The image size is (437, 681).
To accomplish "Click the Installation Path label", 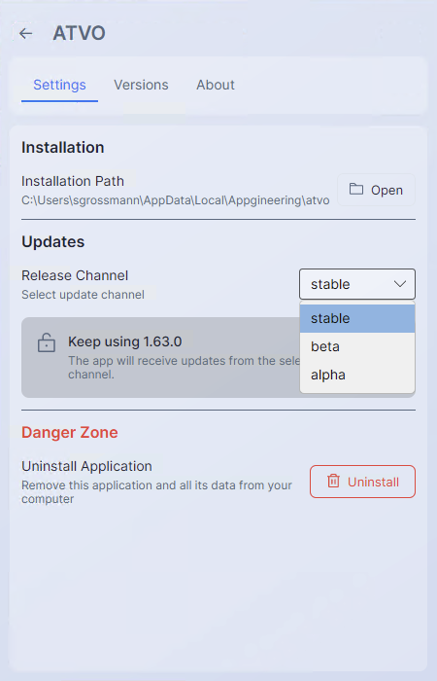I will pos(73,181).
